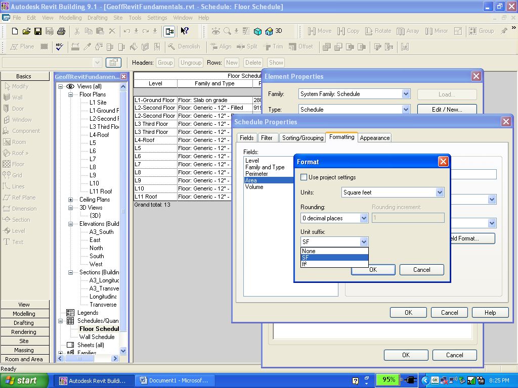Click Cancel in Element Properties dialog
Viewport: 518px width, 388px height.
pos(455,355)
